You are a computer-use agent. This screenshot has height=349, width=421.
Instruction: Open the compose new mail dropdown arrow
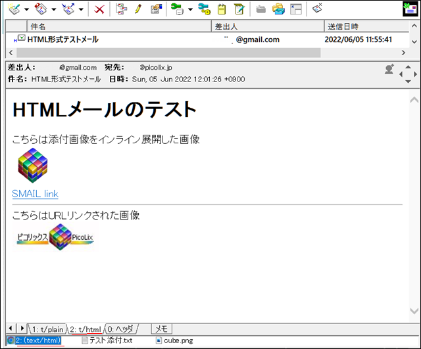click(x=26, y=10)
